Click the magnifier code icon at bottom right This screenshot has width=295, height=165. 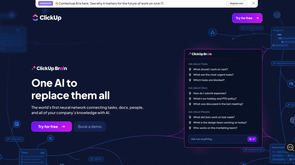tap(290, 147)
